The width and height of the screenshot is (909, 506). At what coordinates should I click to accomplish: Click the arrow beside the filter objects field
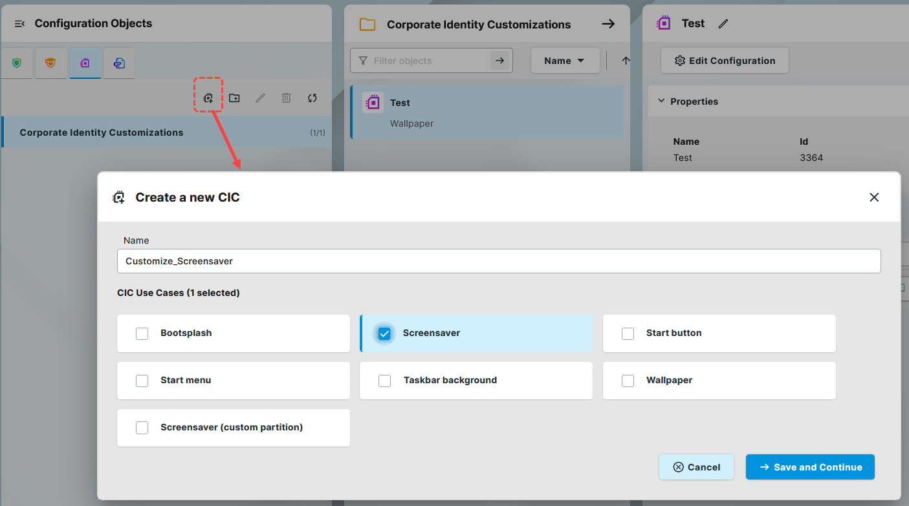pos(499,61)
